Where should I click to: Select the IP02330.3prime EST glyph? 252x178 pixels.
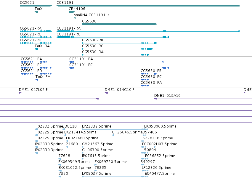point(36,153)
